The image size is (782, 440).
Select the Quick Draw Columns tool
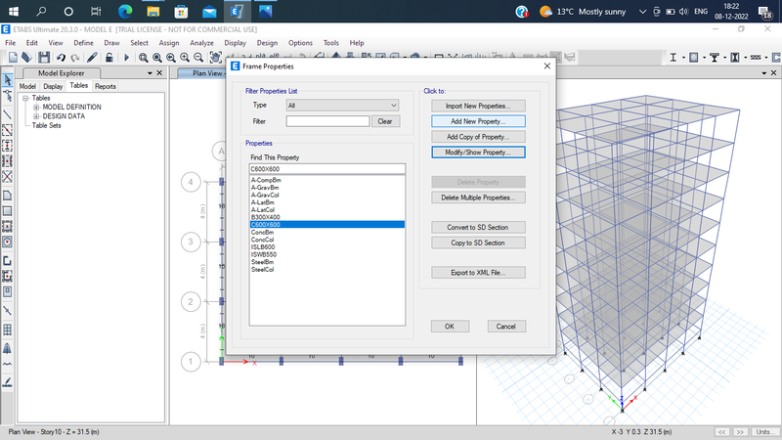tap(8, 146)
